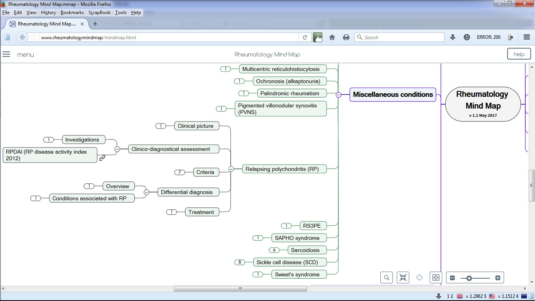The height and width of the screenshot is (301, 535).
Task: Collapse the Miscellaneous conditions branch
Action: click(x=338, y=94)
